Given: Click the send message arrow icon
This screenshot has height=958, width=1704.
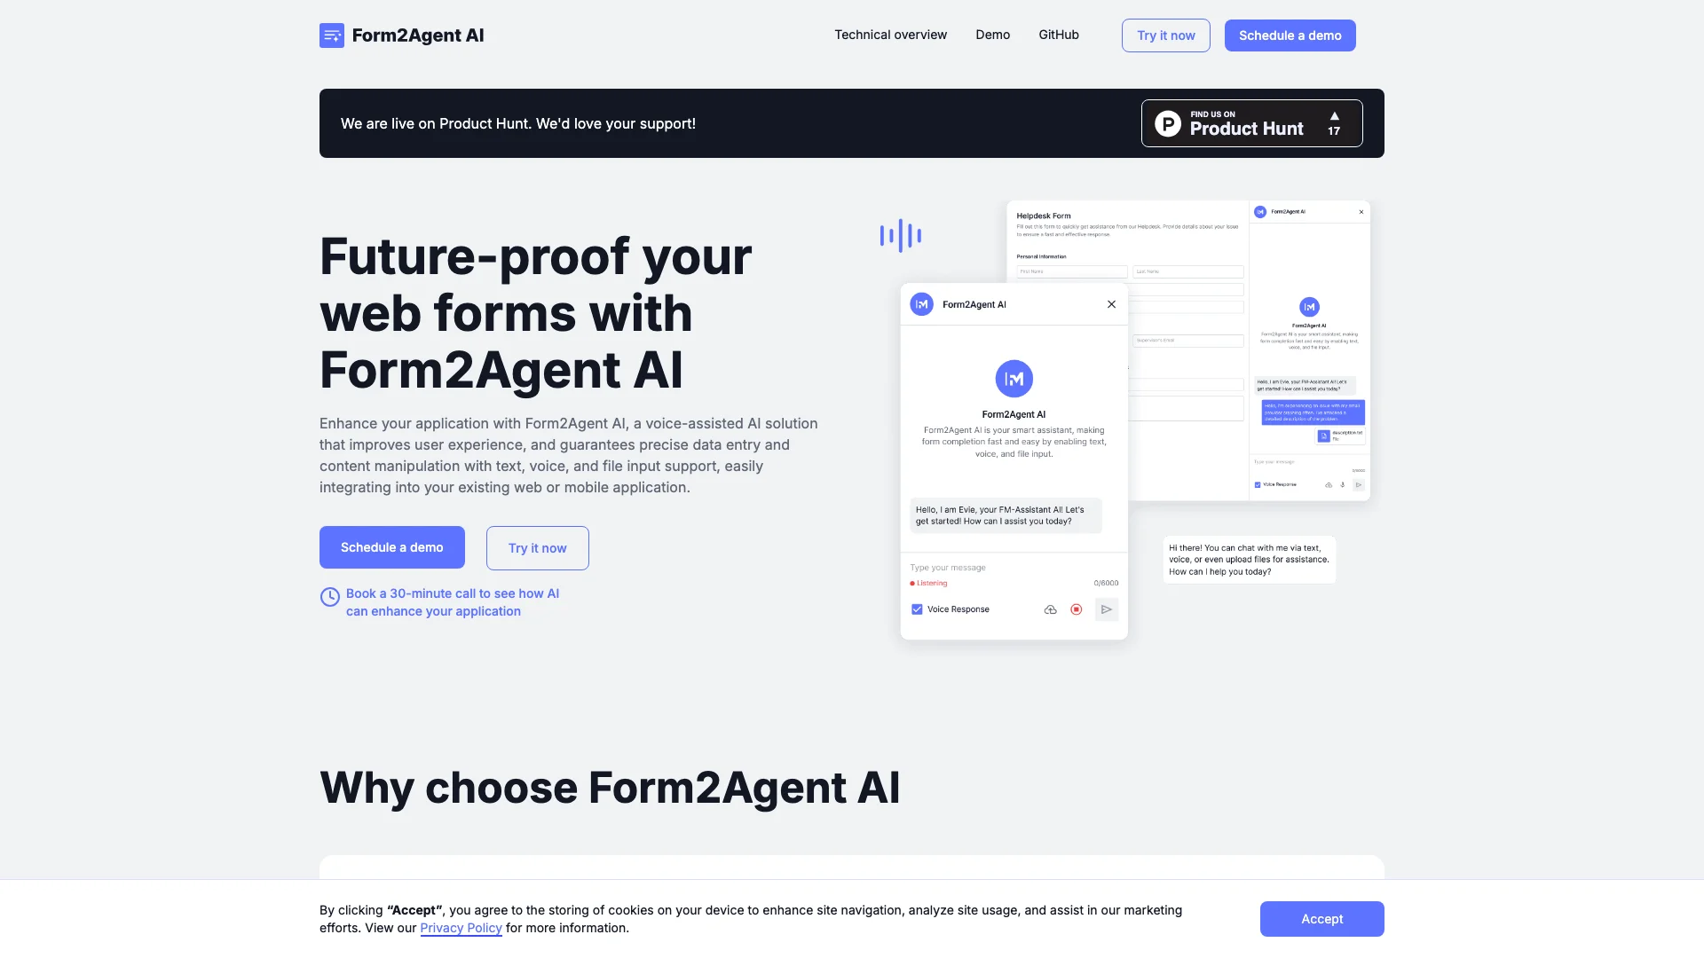Looking at the screenshot, I should click(1106, 609).
